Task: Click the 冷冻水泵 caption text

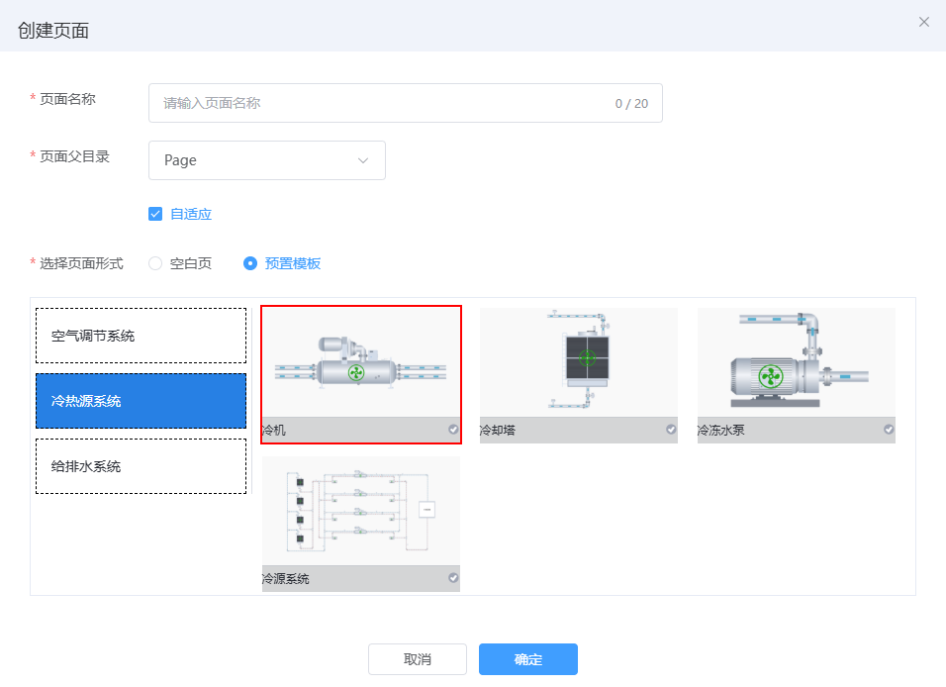Action: tap(721, 430)
